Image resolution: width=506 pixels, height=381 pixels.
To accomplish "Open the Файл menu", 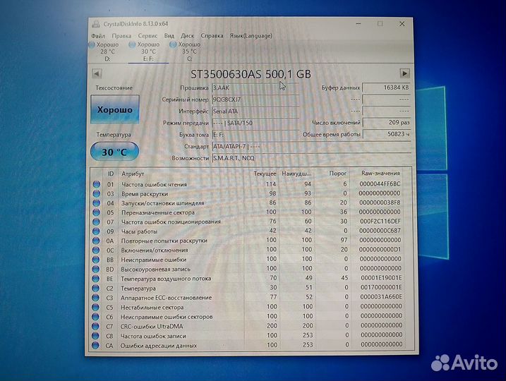I will (98, 36).
